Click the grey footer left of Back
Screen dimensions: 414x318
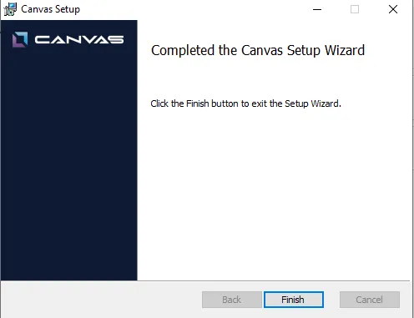100,300
